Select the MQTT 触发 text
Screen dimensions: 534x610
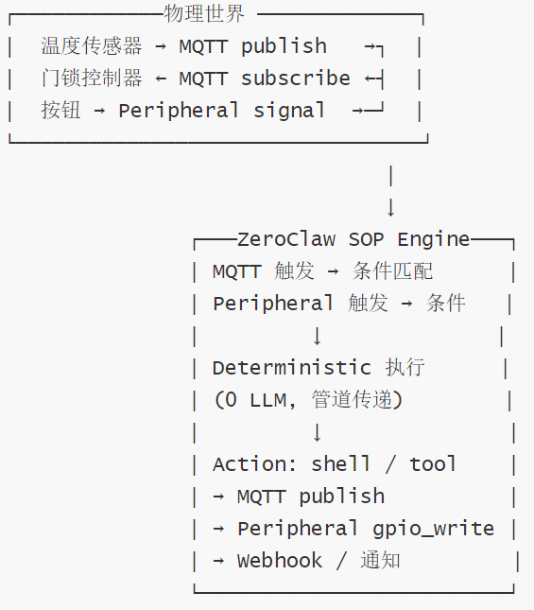263,270
